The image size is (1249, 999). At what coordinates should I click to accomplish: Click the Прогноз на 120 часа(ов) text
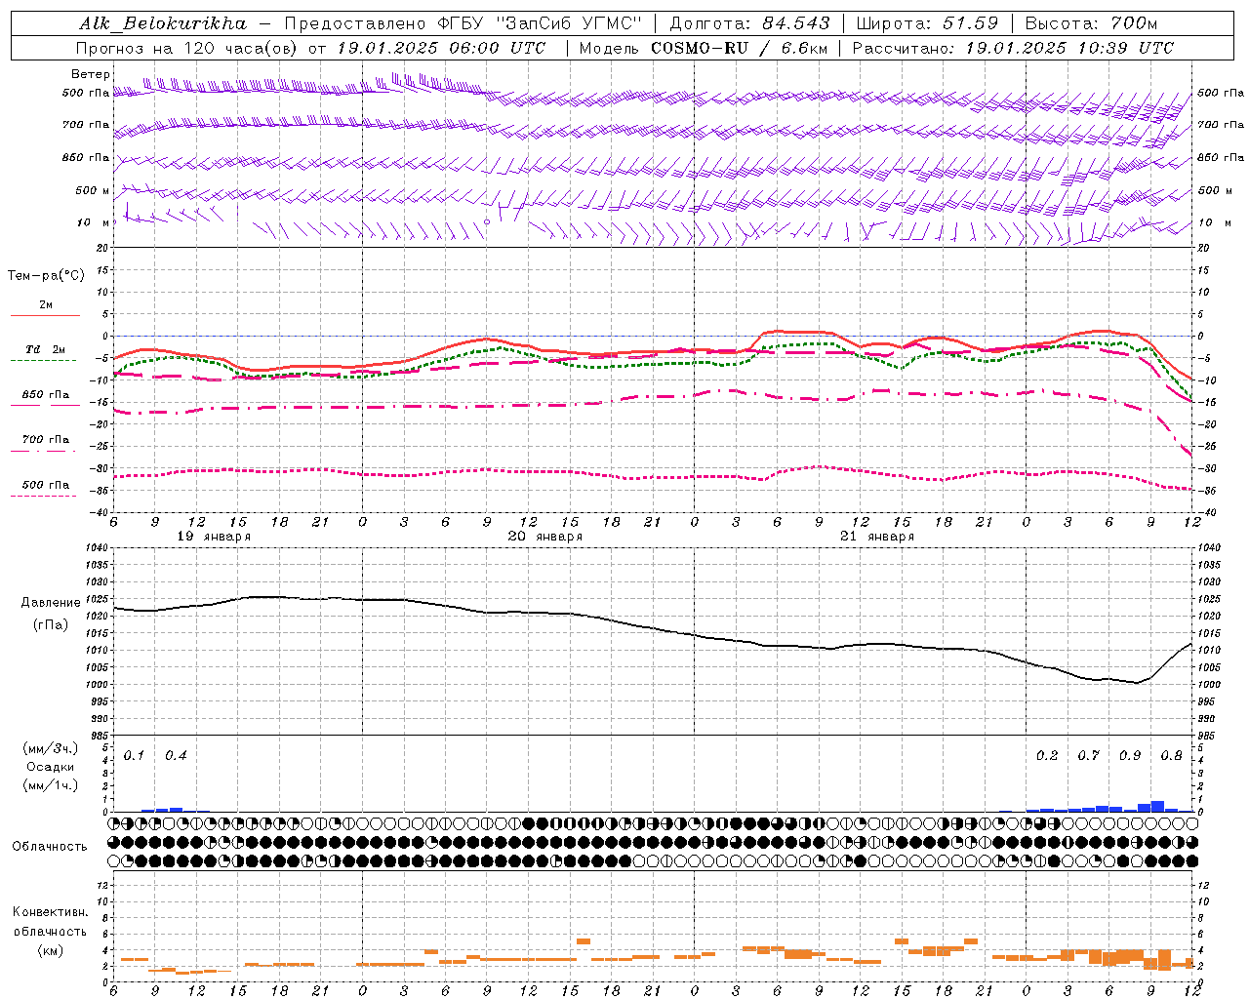tap(186, 48)
